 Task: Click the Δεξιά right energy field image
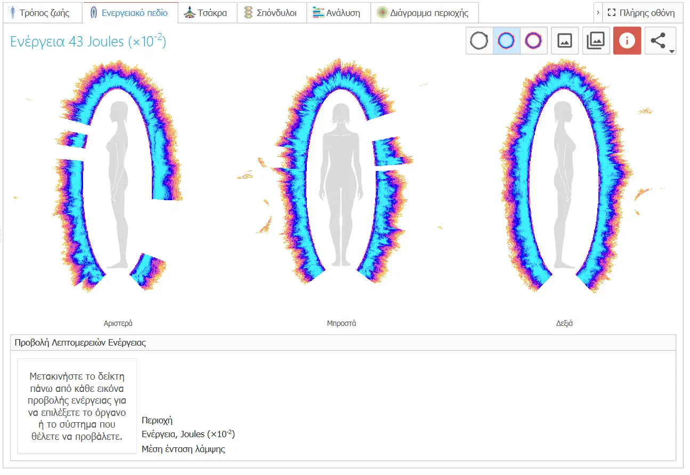pos(565,176)
